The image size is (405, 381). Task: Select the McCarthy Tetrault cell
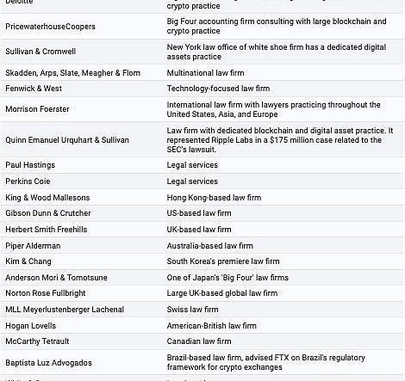click(37, 341)
